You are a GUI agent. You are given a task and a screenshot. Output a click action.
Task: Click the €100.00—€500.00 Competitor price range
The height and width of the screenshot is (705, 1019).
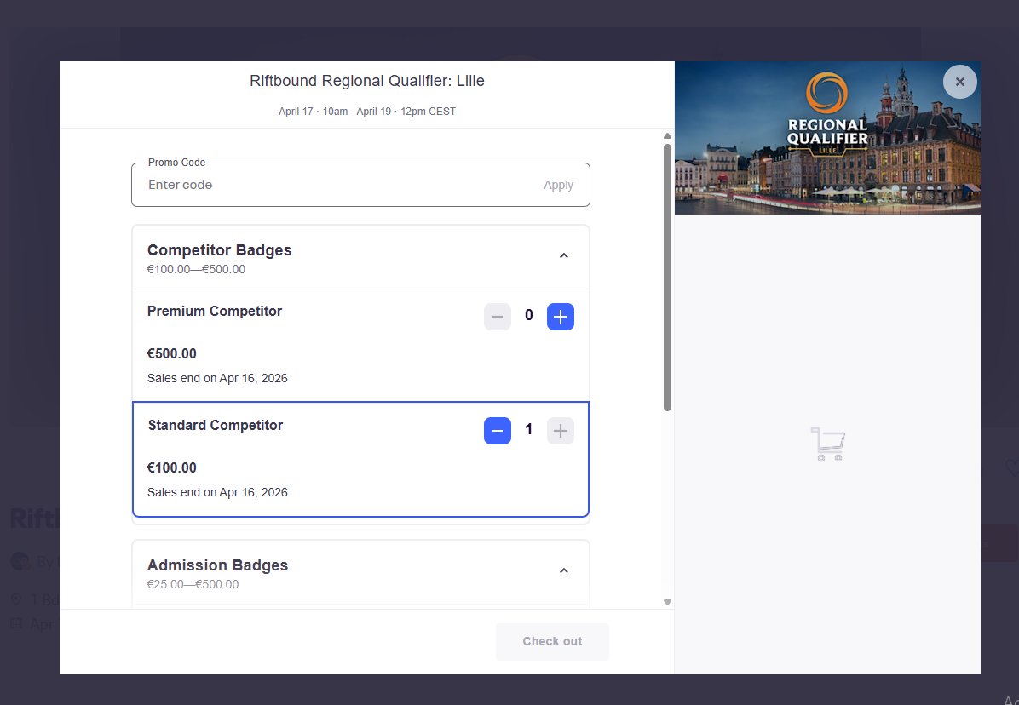pos(196,269)
